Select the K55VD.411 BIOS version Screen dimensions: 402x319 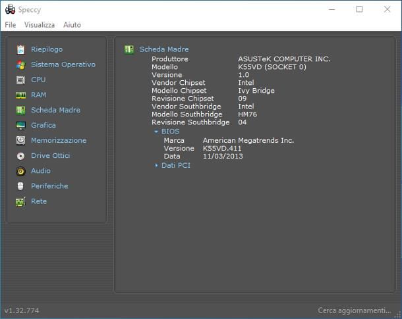(x=222, y=149)
